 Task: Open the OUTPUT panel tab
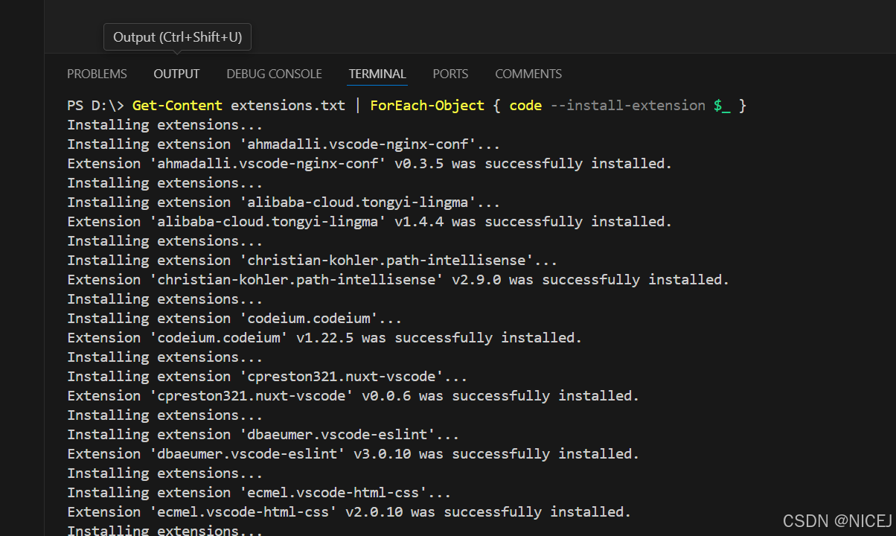pos(176,74)
